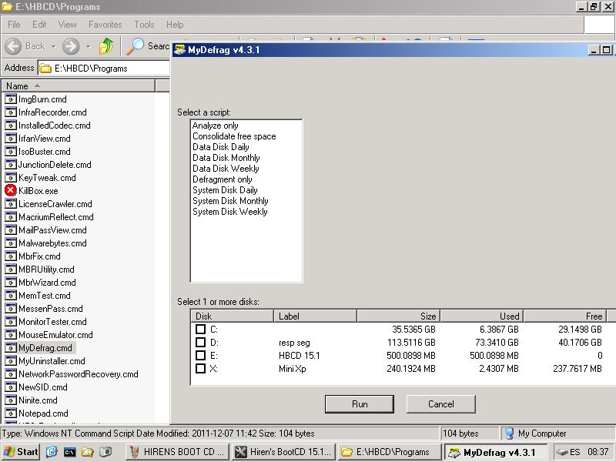Sort by Name column header
Viewport: 616px width, 462px height.
pyautogui.click(x=79, y=85)
